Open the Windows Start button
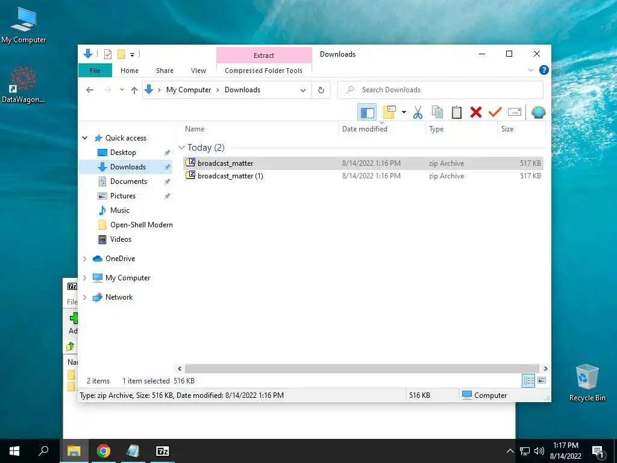This screenshot has height=463, width=617. (14, 451)
